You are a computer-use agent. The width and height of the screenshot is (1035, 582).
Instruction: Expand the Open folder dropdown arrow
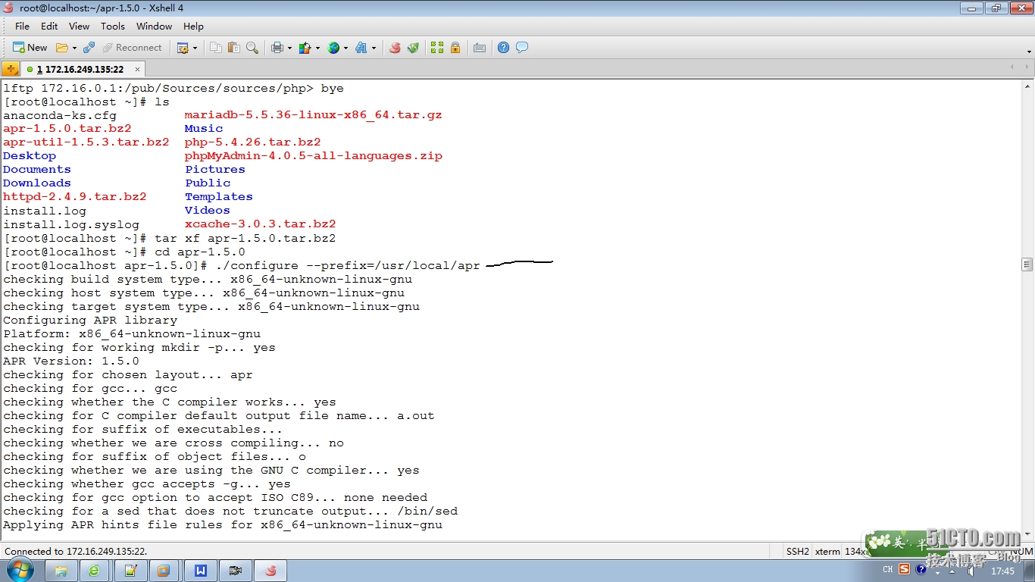[74, 48]
